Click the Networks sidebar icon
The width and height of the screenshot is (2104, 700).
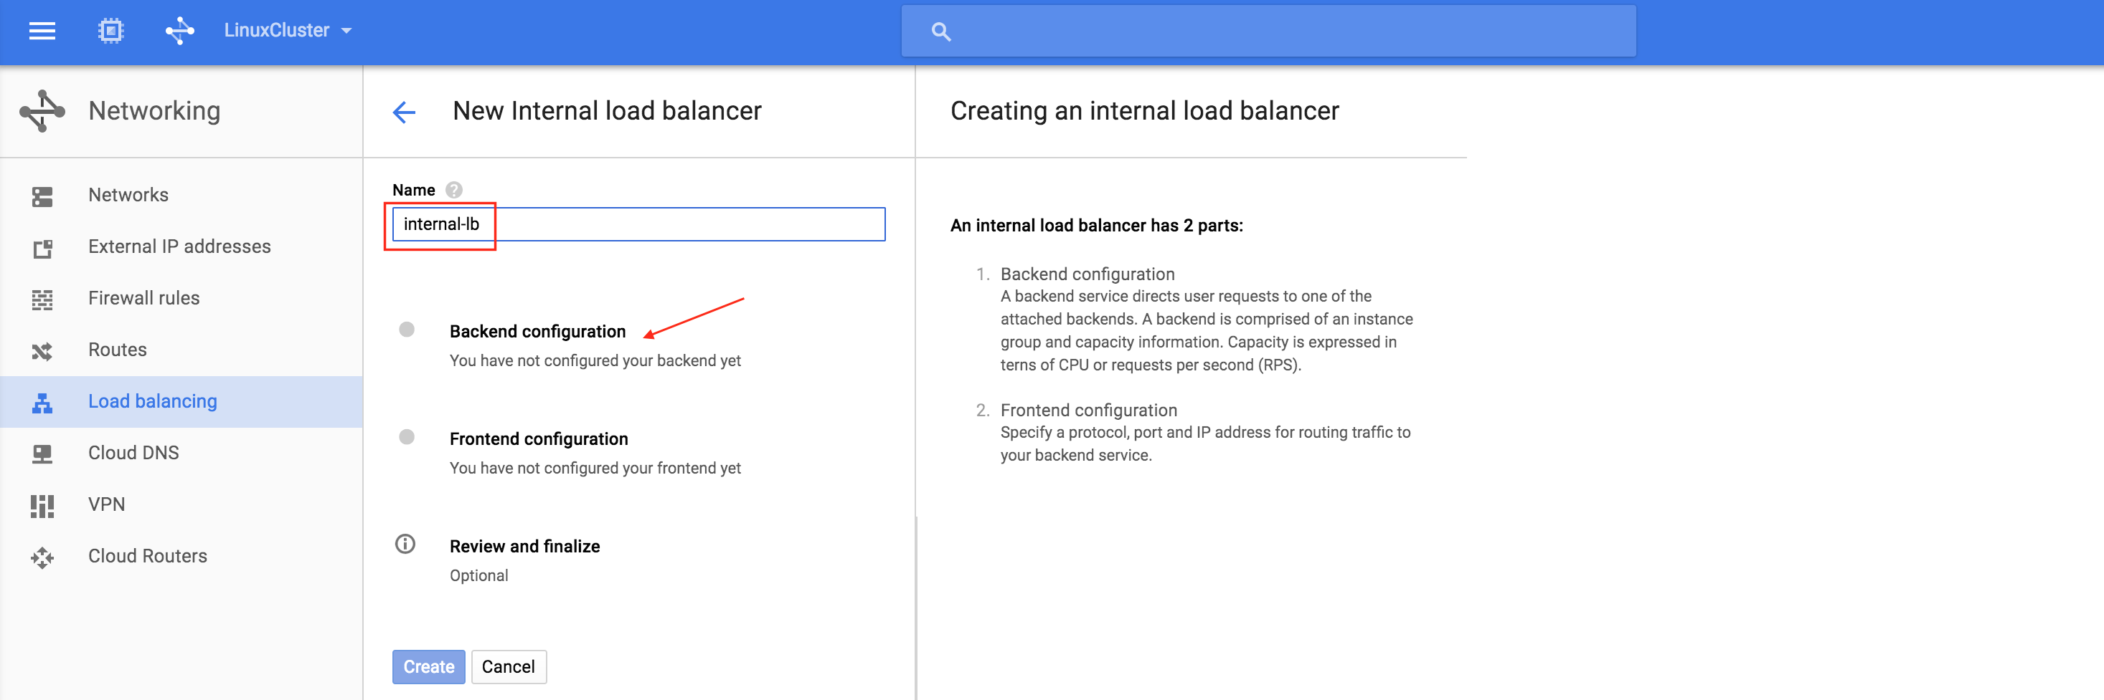tap(42, 196)
